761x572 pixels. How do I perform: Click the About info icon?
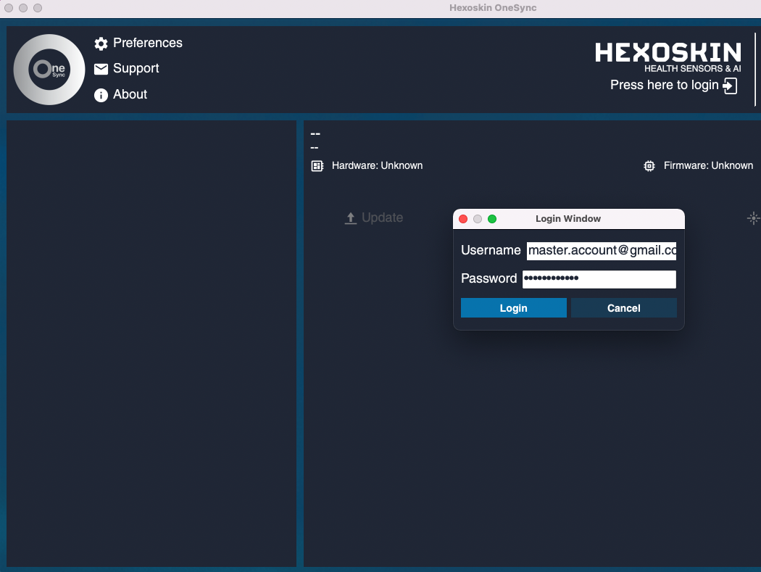101,94
